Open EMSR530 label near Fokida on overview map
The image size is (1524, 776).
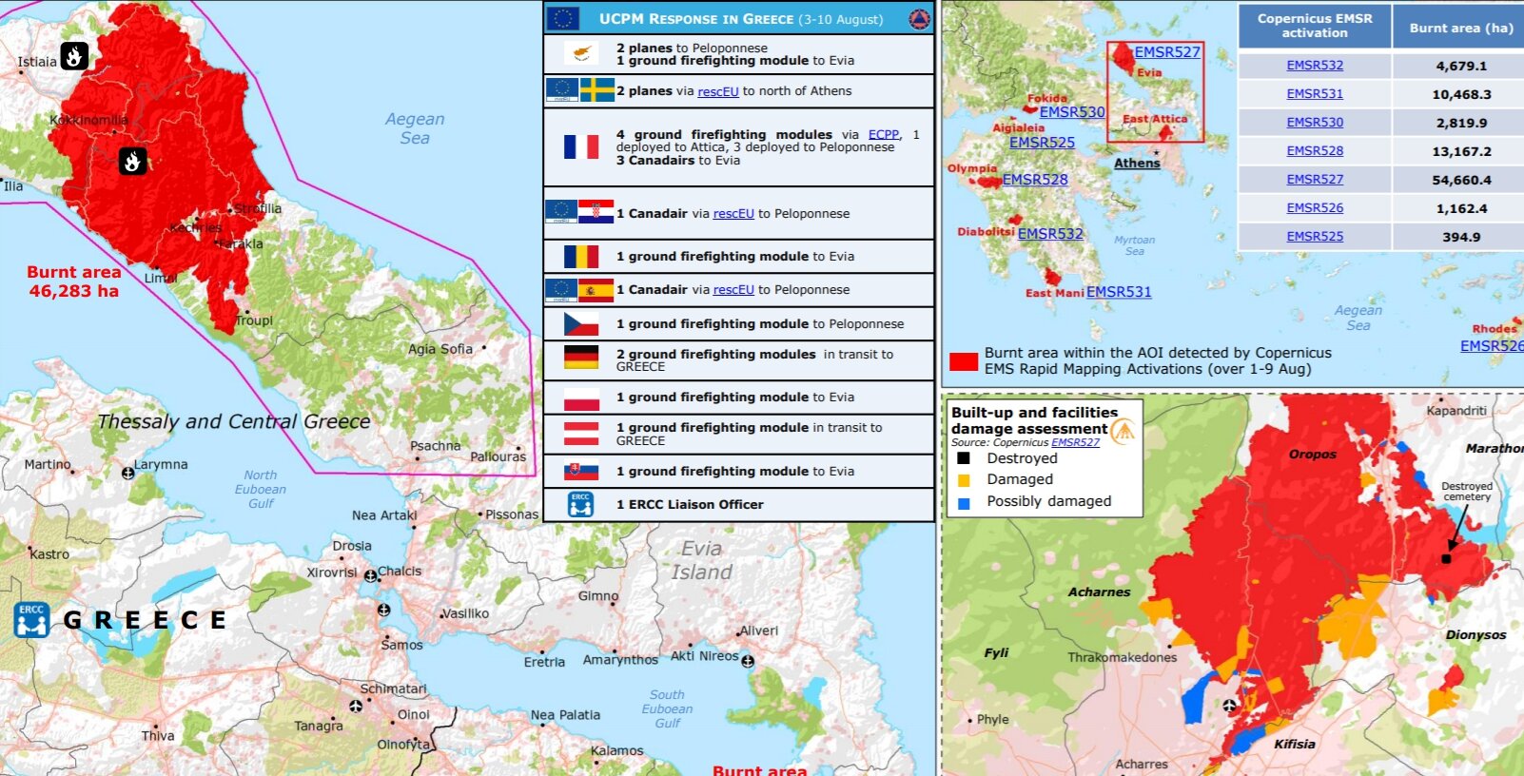click(x=1072, y=112)
